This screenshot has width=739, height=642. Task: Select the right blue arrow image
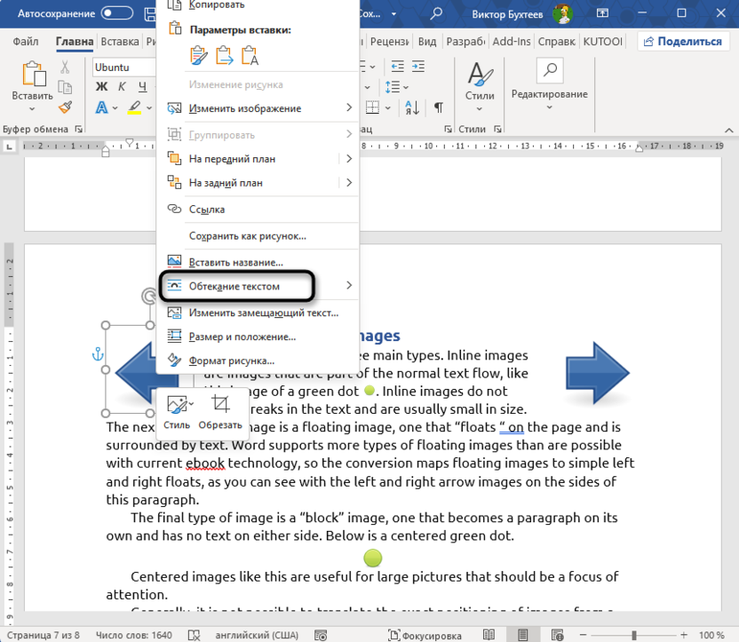[x=598, y=373]
